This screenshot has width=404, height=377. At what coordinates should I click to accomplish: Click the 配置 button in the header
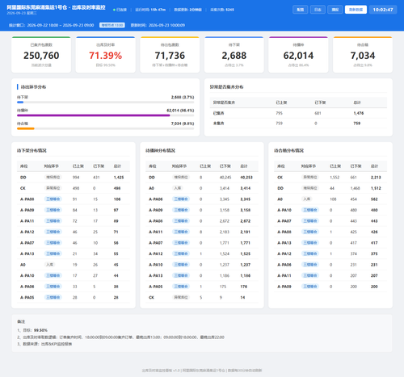click(300, 10)
